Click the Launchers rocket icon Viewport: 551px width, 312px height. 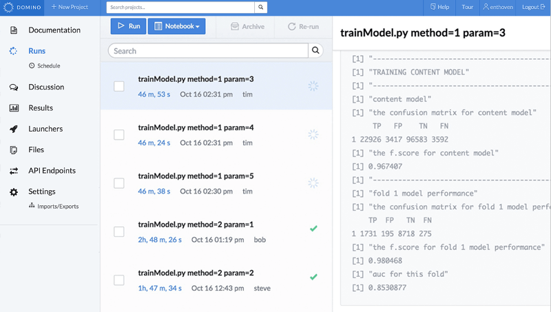13,129
